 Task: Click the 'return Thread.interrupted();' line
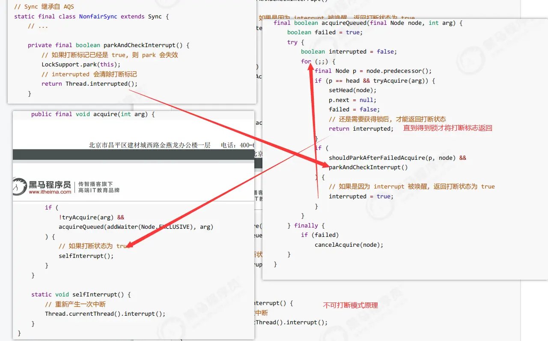pos(89,84)
